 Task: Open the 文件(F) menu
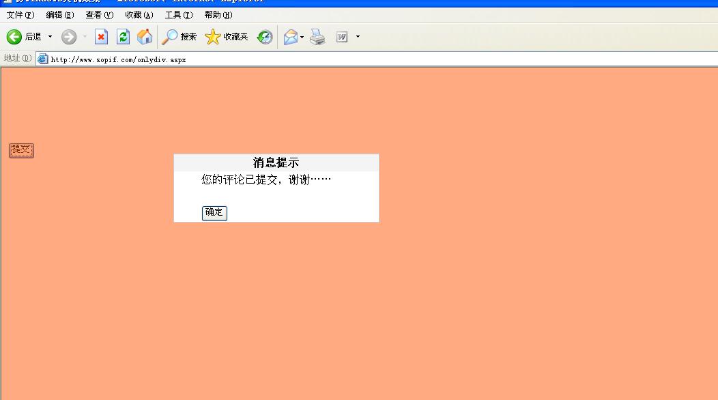tap(20, 14)
